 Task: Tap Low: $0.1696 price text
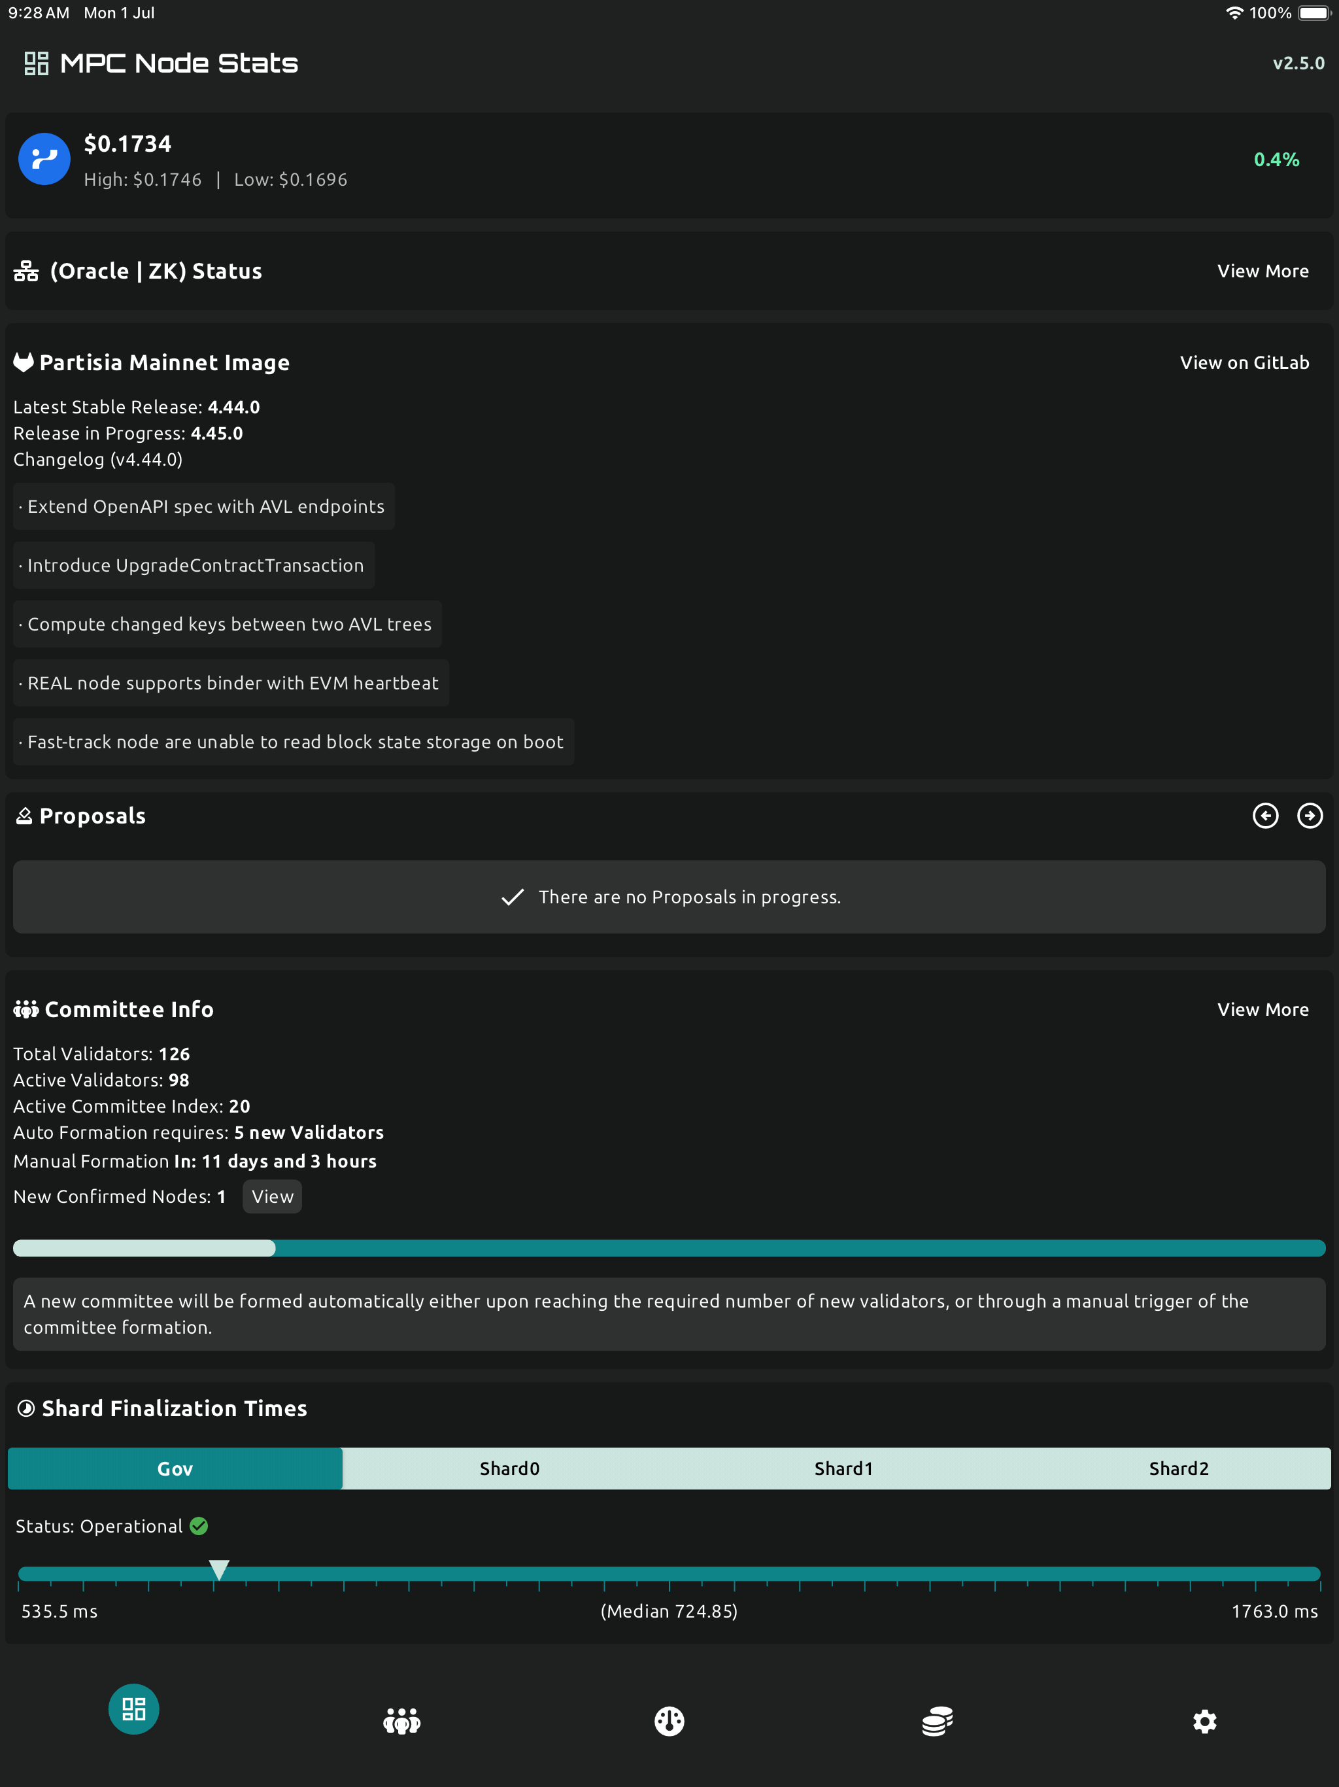291,179
